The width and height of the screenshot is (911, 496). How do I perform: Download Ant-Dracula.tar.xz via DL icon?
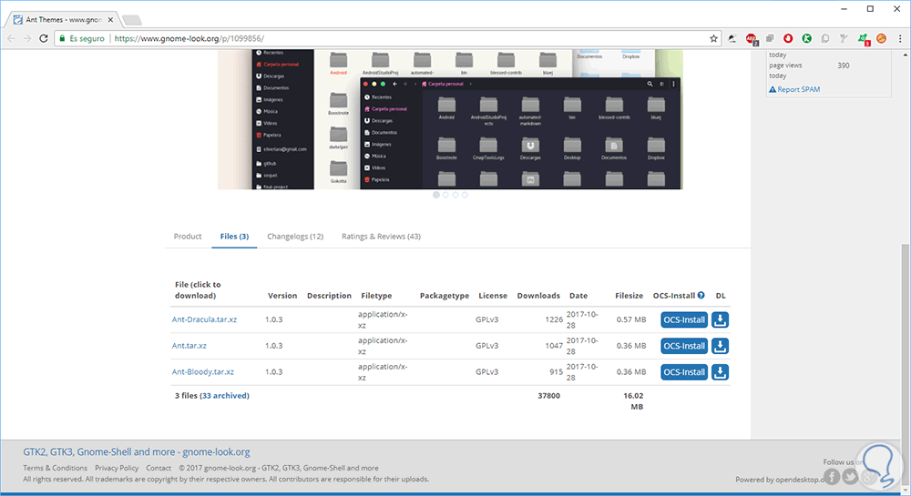coord(720,319)
